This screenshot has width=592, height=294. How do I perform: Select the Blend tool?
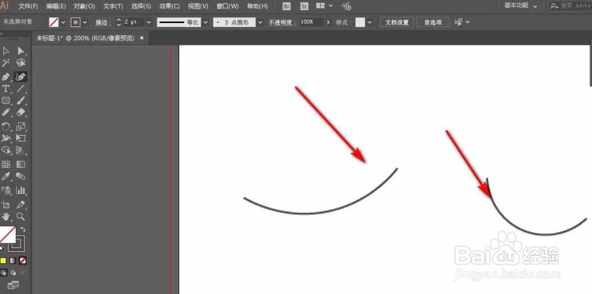pyautogui.click(x=21, y=176)
